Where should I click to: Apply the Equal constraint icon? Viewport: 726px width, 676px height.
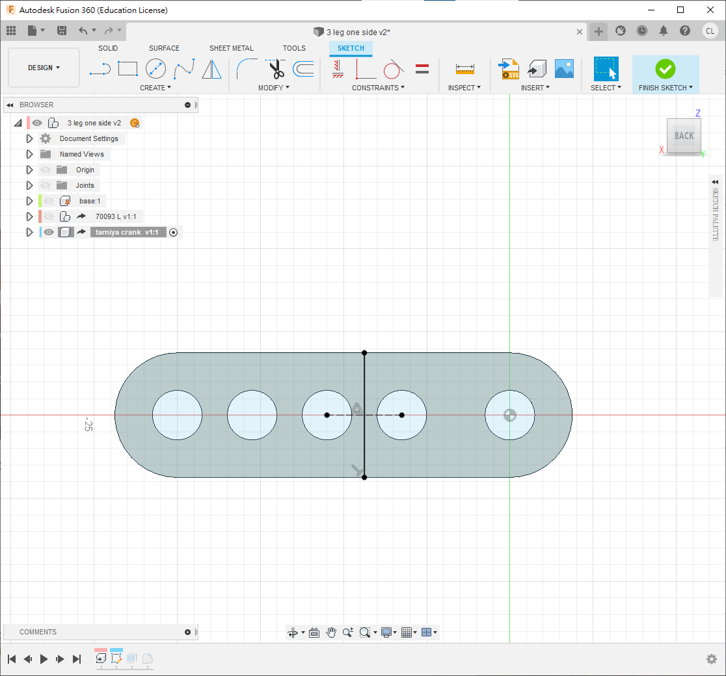coord(422,68)
